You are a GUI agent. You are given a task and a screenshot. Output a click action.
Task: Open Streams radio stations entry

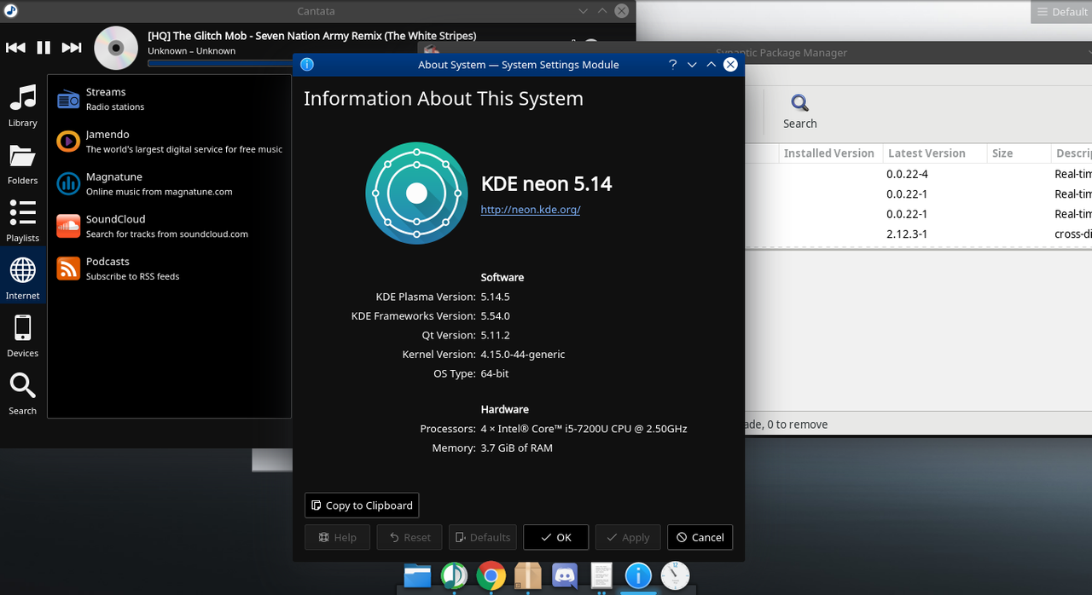click(169, 99)
